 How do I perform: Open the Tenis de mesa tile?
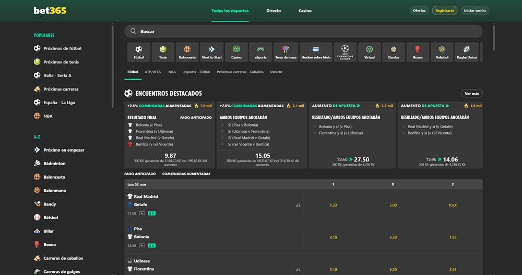286,52
